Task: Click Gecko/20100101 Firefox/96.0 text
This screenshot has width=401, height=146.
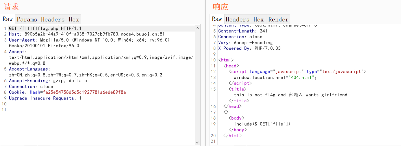Action: click(44, 46)
